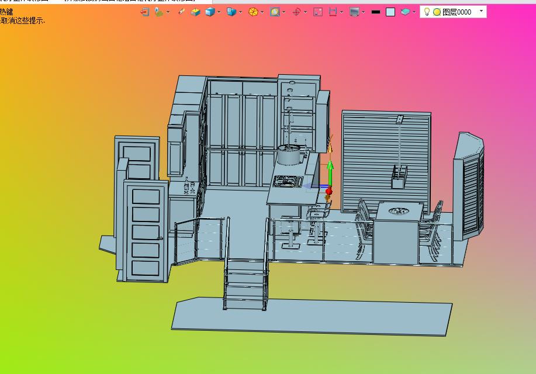This screenshot has width=536, height=374.
Task: Select the eraser tool icon
Action: tap(182, 12)
